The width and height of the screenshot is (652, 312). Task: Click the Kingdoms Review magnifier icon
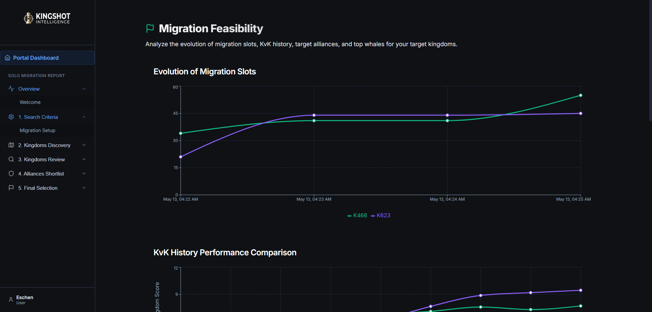(x=11, y=159)
